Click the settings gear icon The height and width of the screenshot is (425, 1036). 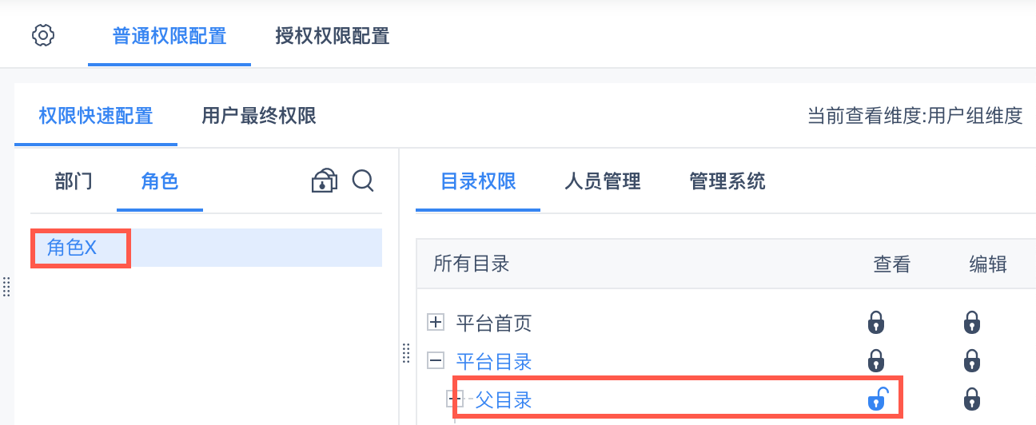tap(43, 36)
